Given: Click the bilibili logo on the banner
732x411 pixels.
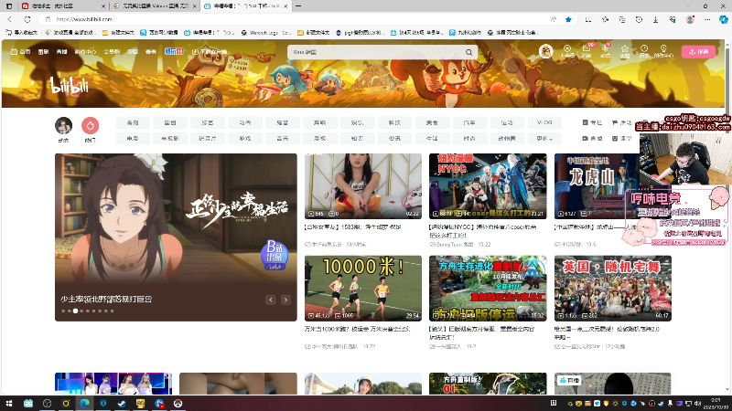Looking at the screenshot, I should point(70,85).
